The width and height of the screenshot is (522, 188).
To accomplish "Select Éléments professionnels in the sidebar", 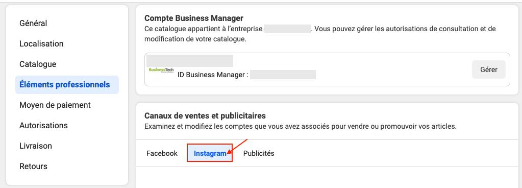I will (x=67, y=85).
